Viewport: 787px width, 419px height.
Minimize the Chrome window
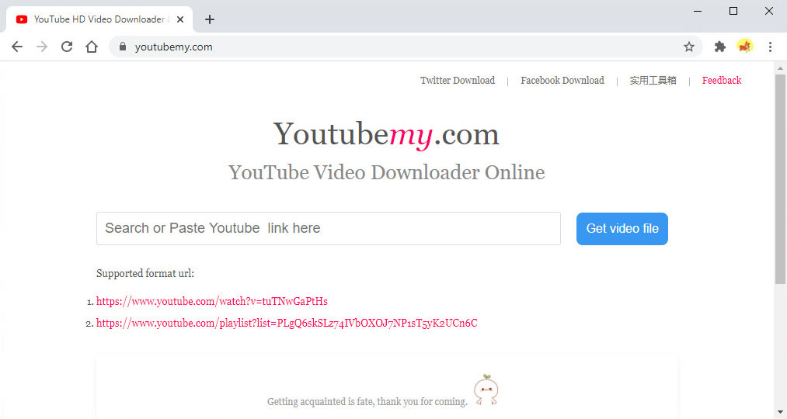[x=698, y=11]
